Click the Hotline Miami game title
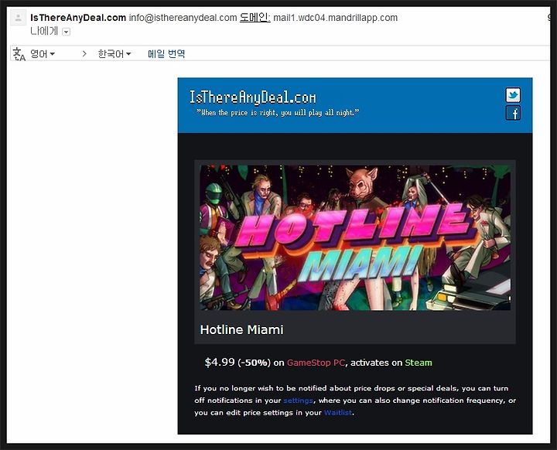The image size is (557, 450). (x=241, y=329)
